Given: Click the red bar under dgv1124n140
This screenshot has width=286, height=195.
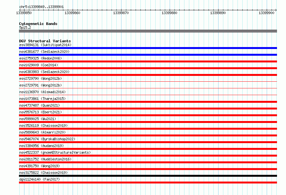Looking at the screenshot, I should click(148, 183).
